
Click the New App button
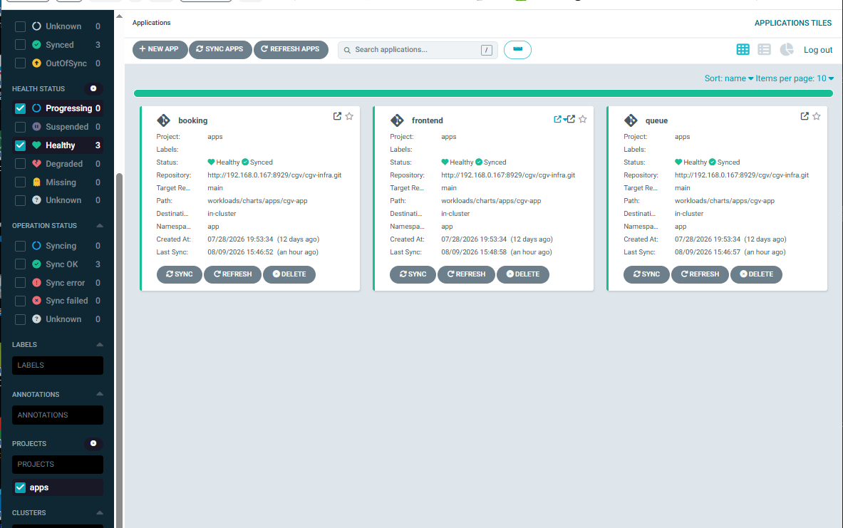[x=160, y=49]
